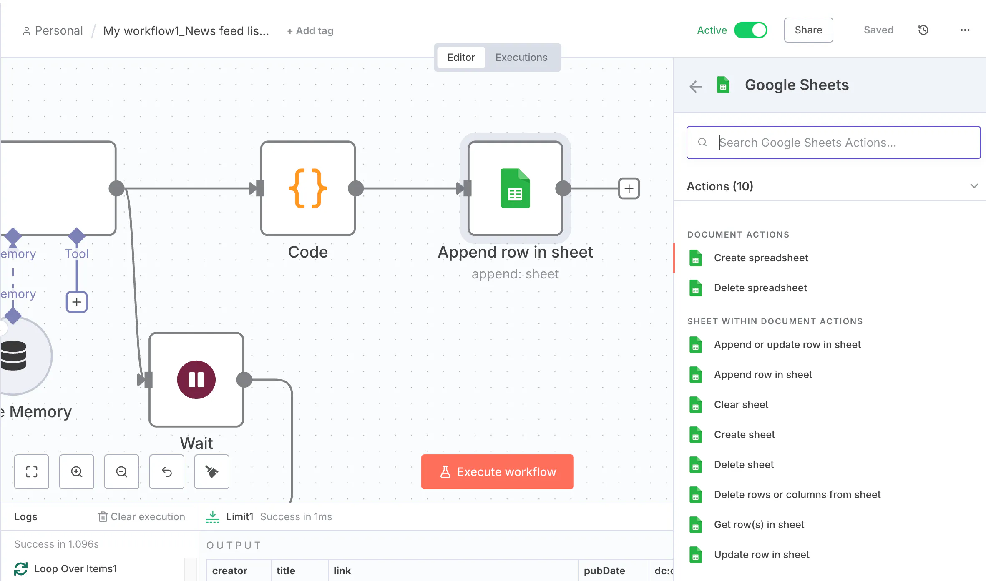Select the Append row in sheet node
This screenshot has width=986, height=581.
(x=515, y=188)
